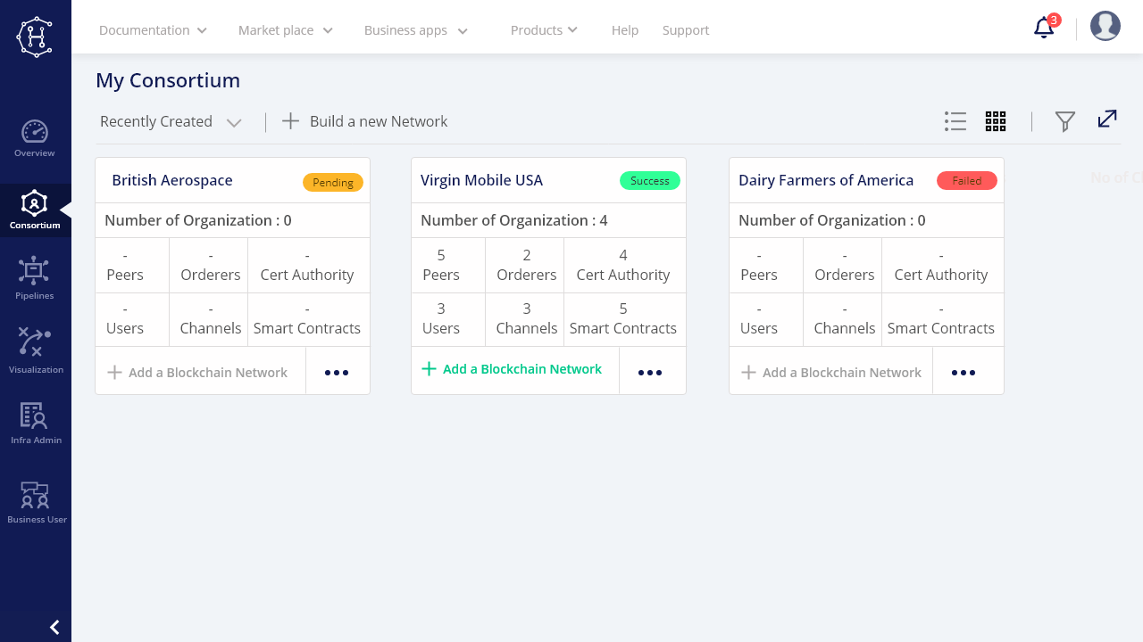Open the Help menu item

[x=625, y=30]
